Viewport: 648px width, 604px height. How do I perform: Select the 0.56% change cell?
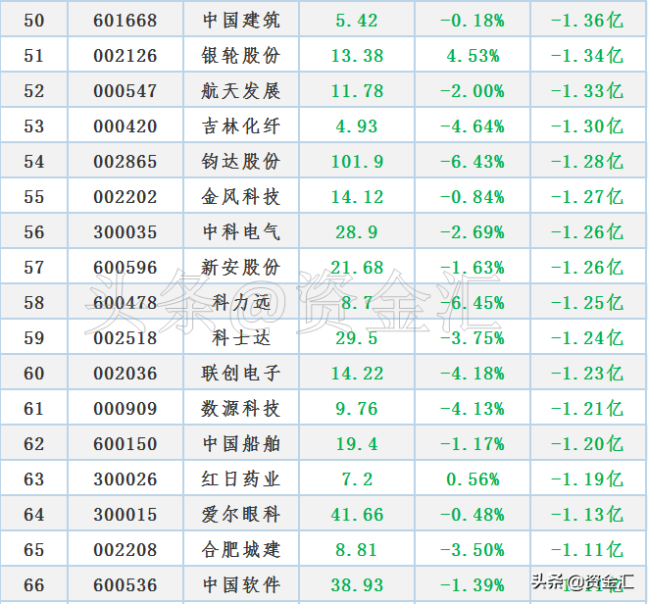pyautogui.click(x=473, y=479)
